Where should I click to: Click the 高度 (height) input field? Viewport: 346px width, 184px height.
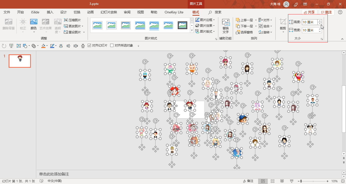310,22
